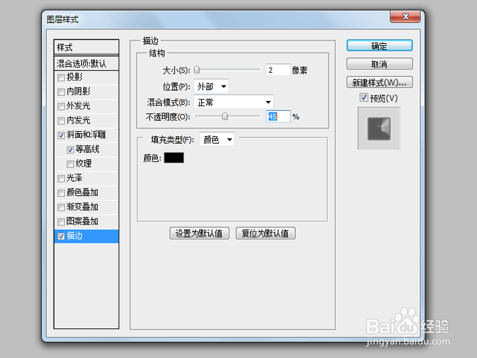Open the 颜色叠加 settings row label
The image size is (477, 358).
(82, 193)
